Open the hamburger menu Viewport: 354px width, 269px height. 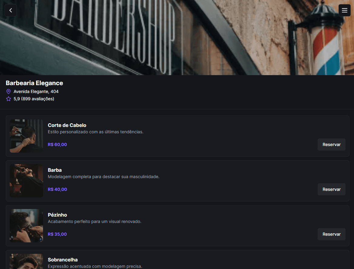coord(344,10)
